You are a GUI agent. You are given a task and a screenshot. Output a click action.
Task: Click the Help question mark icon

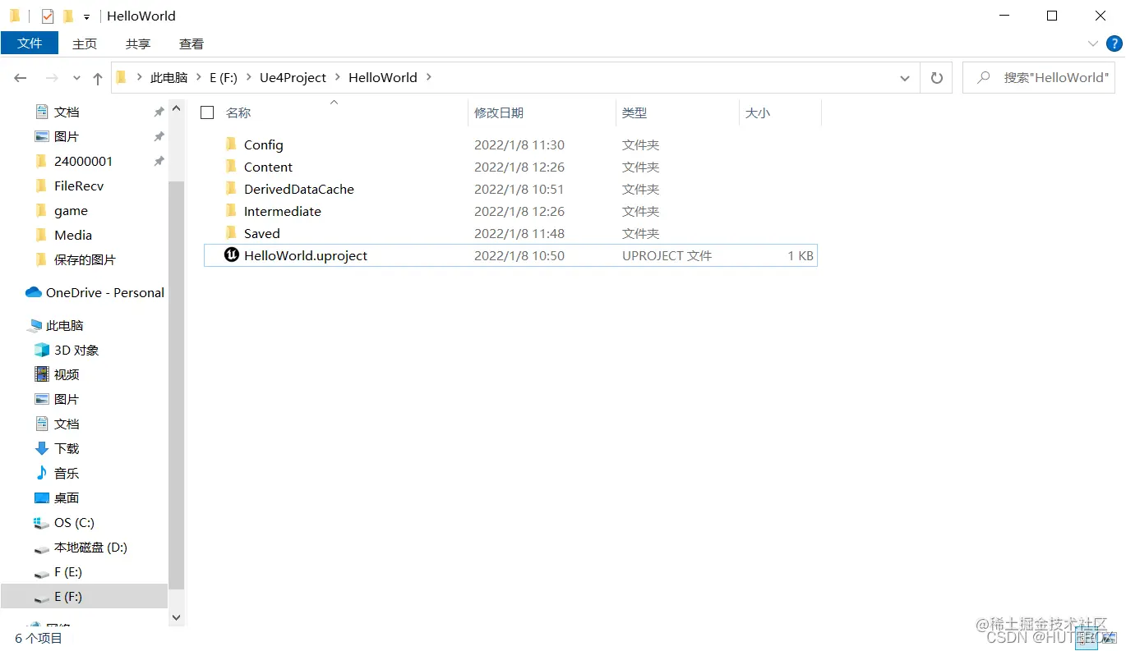(x=1114, y=44)
